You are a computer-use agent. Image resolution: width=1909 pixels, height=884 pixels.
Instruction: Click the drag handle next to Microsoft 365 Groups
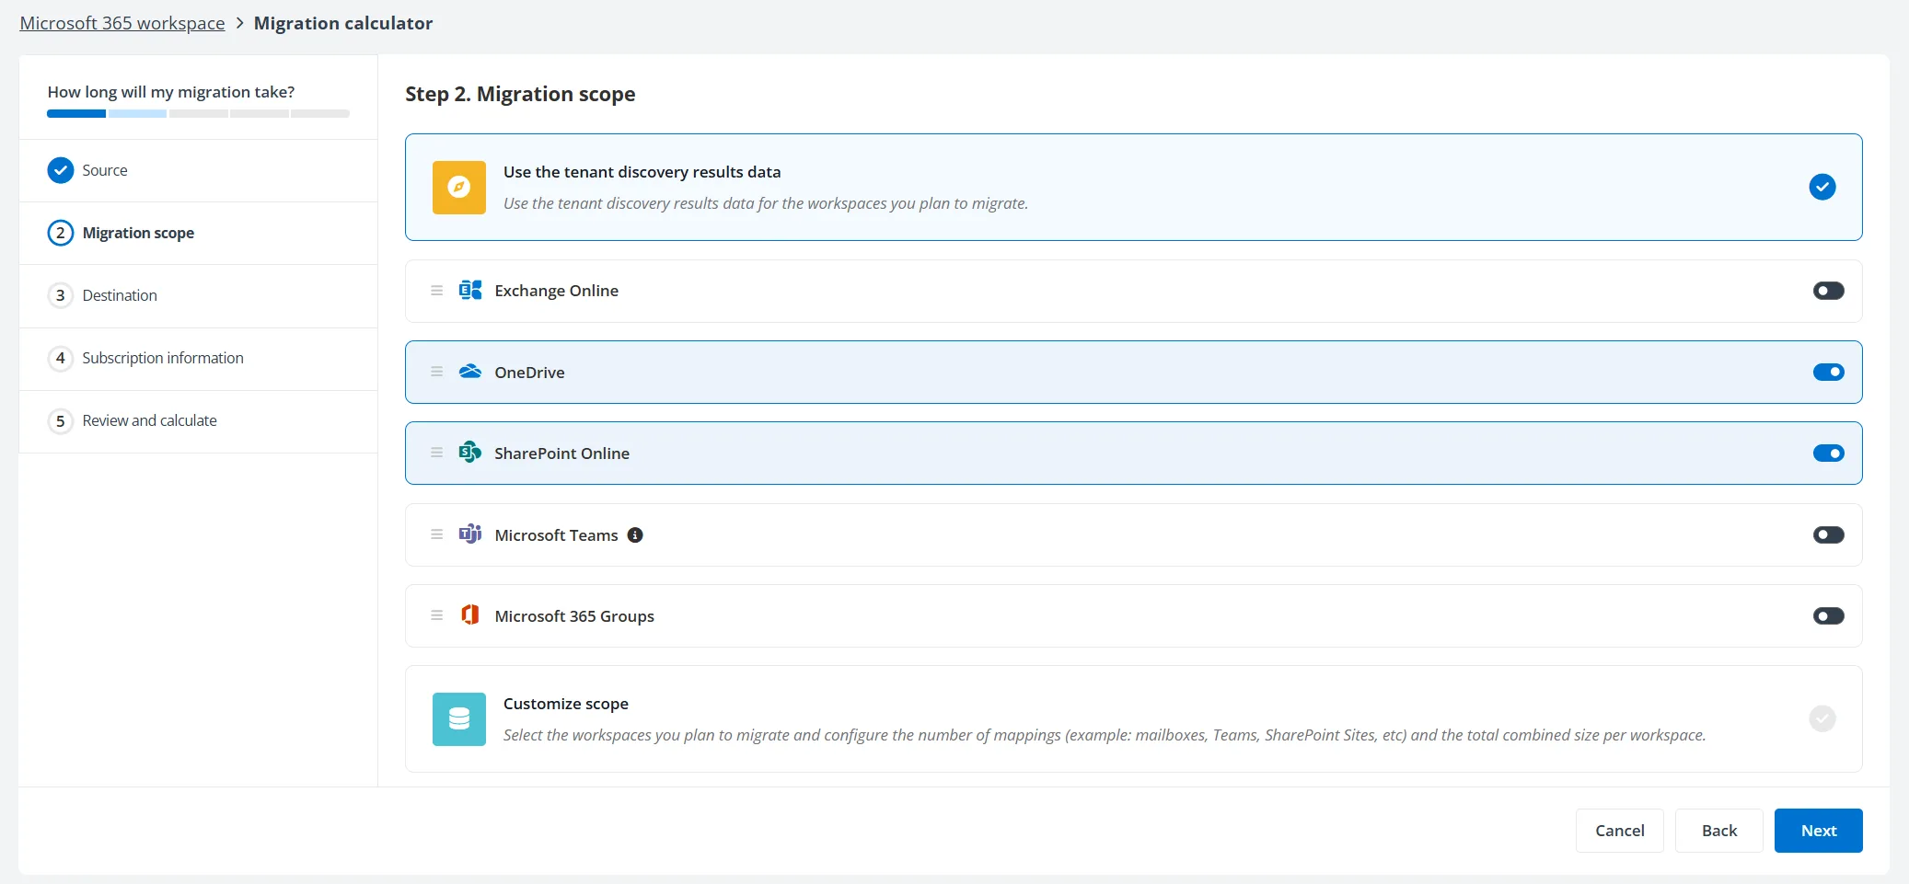pyautogui.click(x=436, y=615)
